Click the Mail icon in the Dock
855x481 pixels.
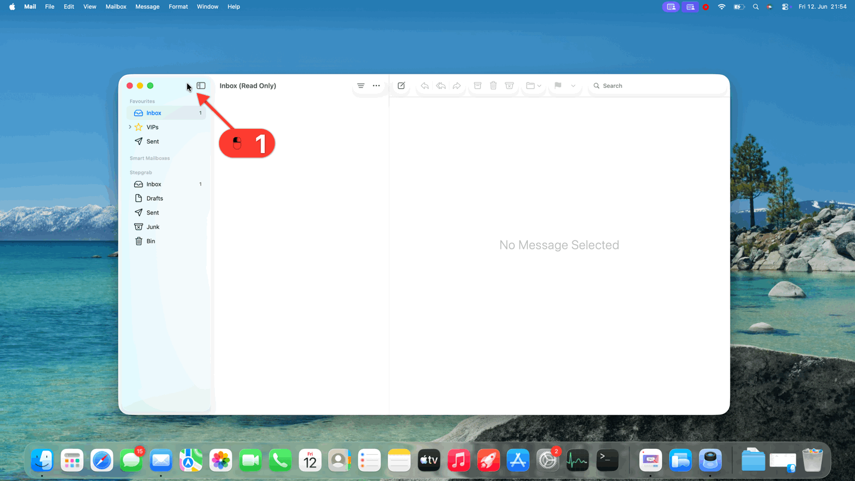(x=161, y=460)
